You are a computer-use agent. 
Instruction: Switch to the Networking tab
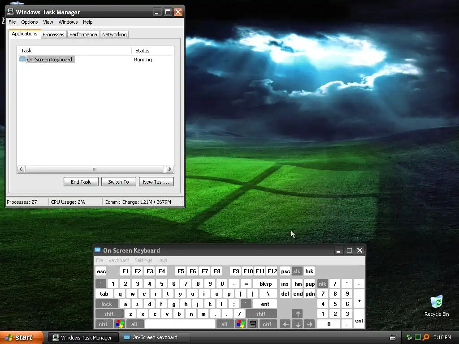(x=114, y=34)
